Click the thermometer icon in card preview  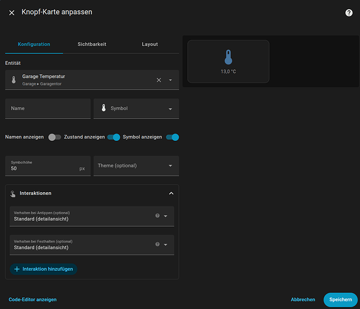(x=228, y=57)
